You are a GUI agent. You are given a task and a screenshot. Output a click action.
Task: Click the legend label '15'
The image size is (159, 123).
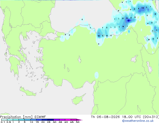37,122
